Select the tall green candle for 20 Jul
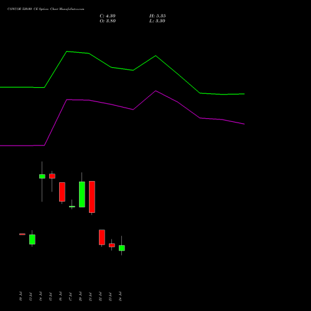 (x=82, y=194)
